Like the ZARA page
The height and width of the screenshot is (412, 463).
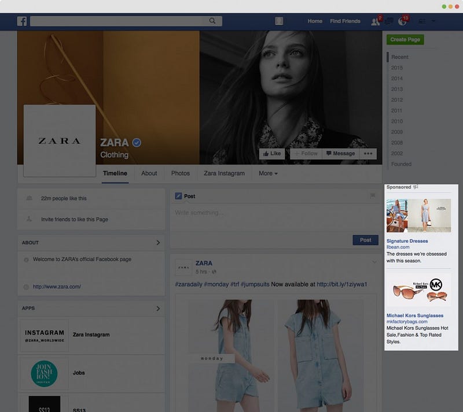tap(272, 154)
